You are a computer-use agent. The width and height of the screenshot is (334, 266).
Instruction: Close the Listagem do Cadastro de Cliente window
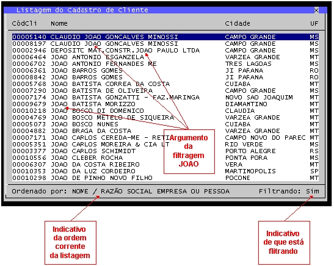click(316, 10)
